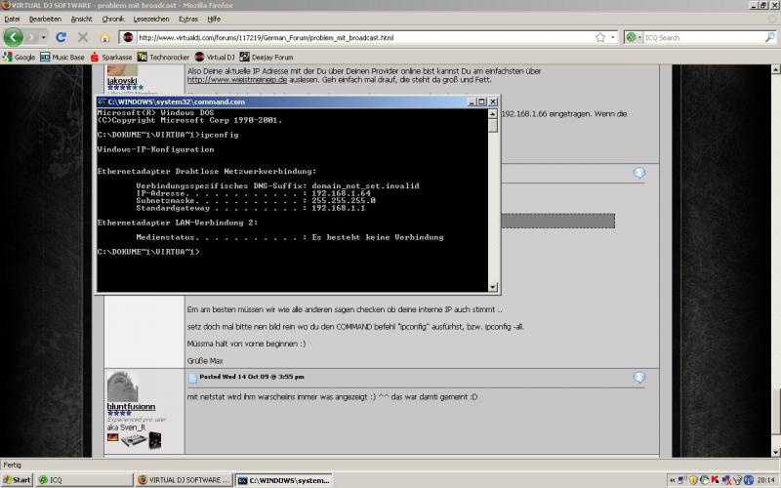Click the 20:14 system clock
Screen dimensions: 781x488
(765, 480)
